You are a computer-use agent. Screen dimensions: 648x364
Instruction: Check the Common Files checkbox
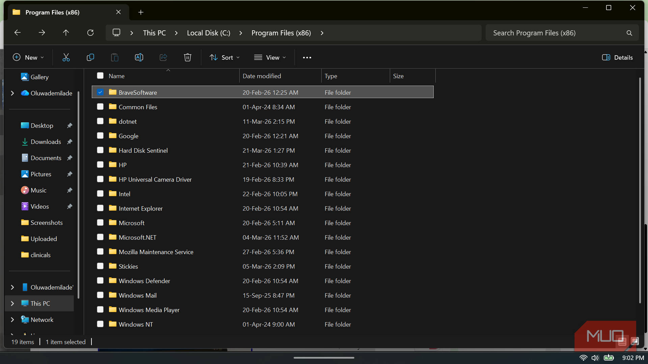pyautogui.click(x=100, y=107)
